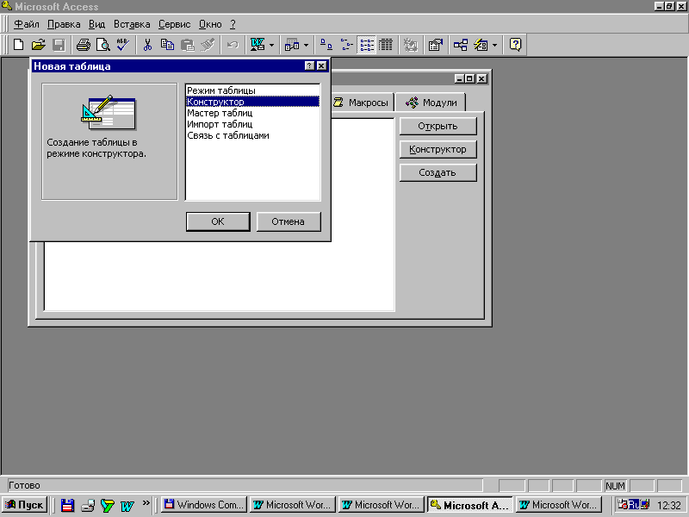
Task: Click the Analyze toolbar icon
Action: tap(292, 45)
